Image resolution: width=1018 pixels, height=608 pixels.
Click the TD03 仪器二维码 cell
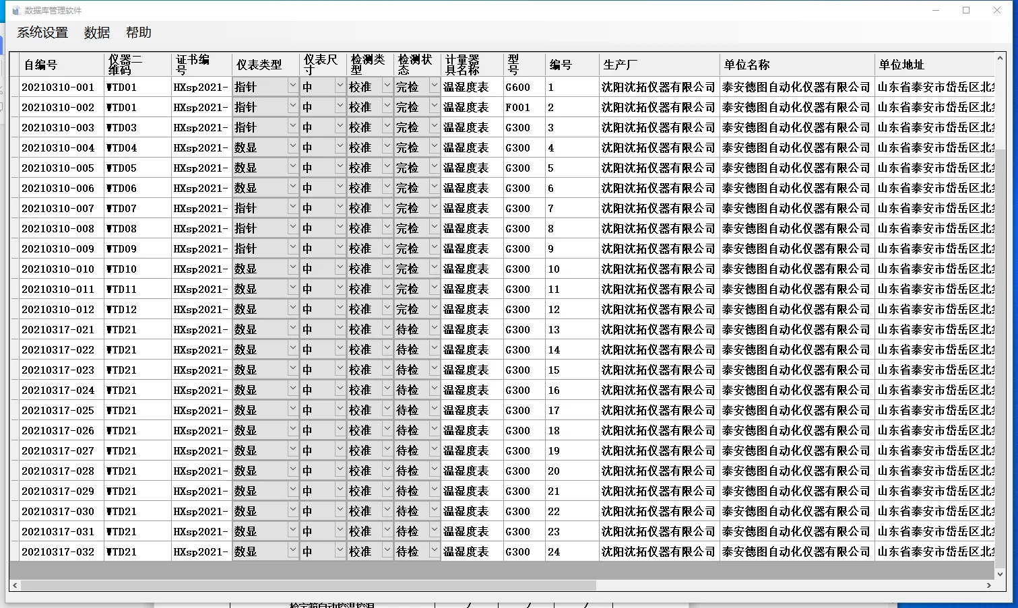138,127
